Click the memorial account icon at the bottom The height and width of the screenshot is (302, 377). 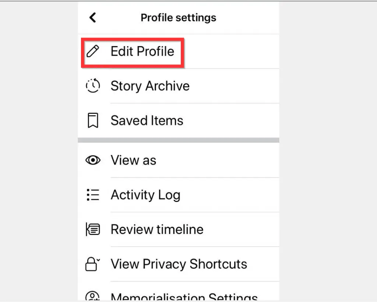coord(93,296)
